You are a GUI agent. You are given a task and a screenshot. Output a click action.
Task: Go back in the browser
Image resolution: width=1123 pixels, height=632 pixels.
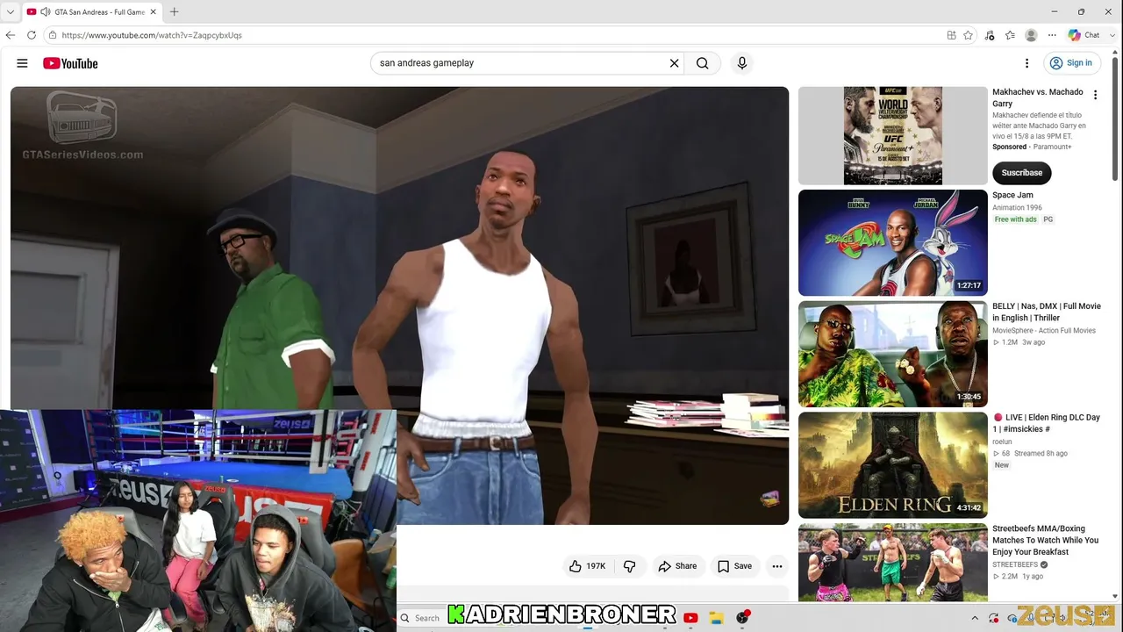(11, 35)
